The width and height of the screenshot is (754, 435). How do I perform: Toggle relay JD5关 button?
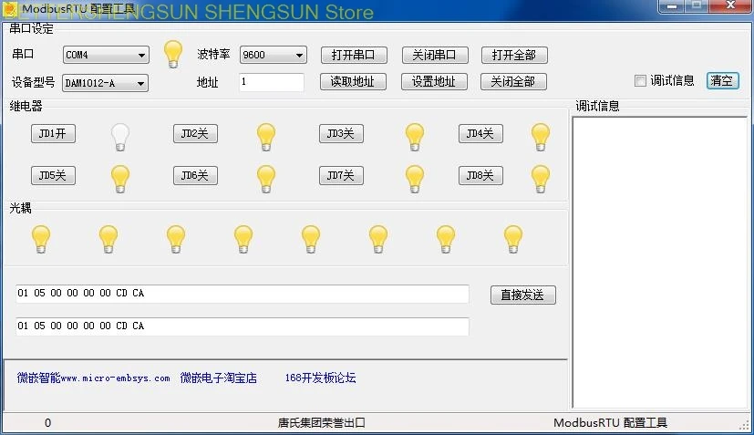click(x=53, y=175)
